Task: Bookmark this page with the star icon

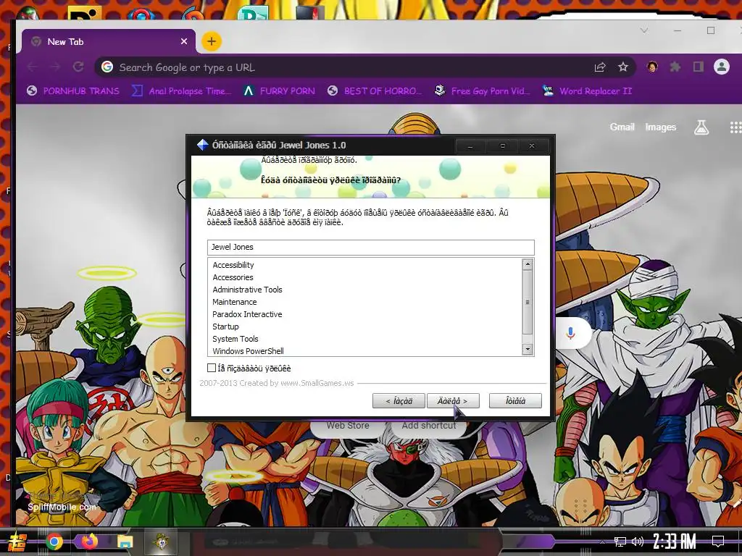Action: 622,67
